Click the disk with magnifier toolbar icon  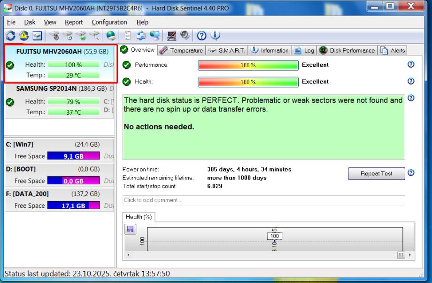tap(94, 36)
